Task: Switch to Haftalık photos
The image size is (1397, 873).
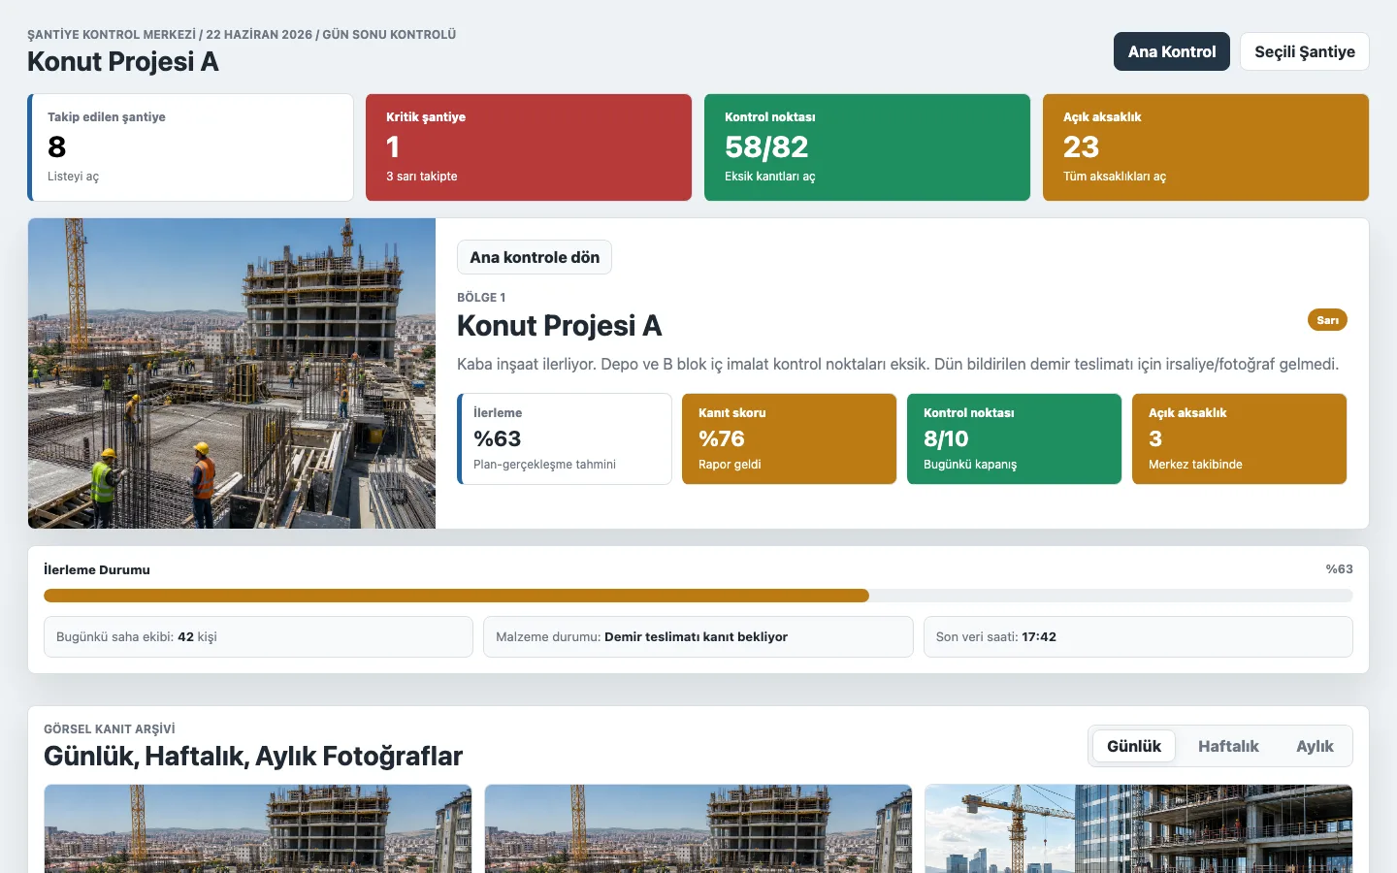Action: click(x=1228, y=746)
